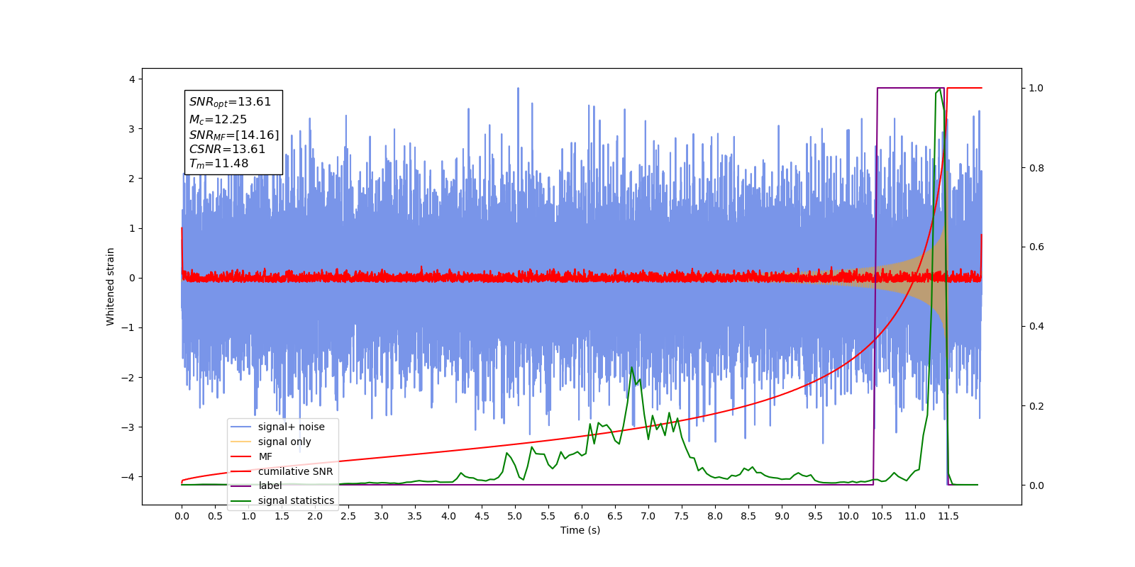Click the 4.0 tick on the time axis
This screenshot has width=1135, height=567.
click(x=448, y=516)
